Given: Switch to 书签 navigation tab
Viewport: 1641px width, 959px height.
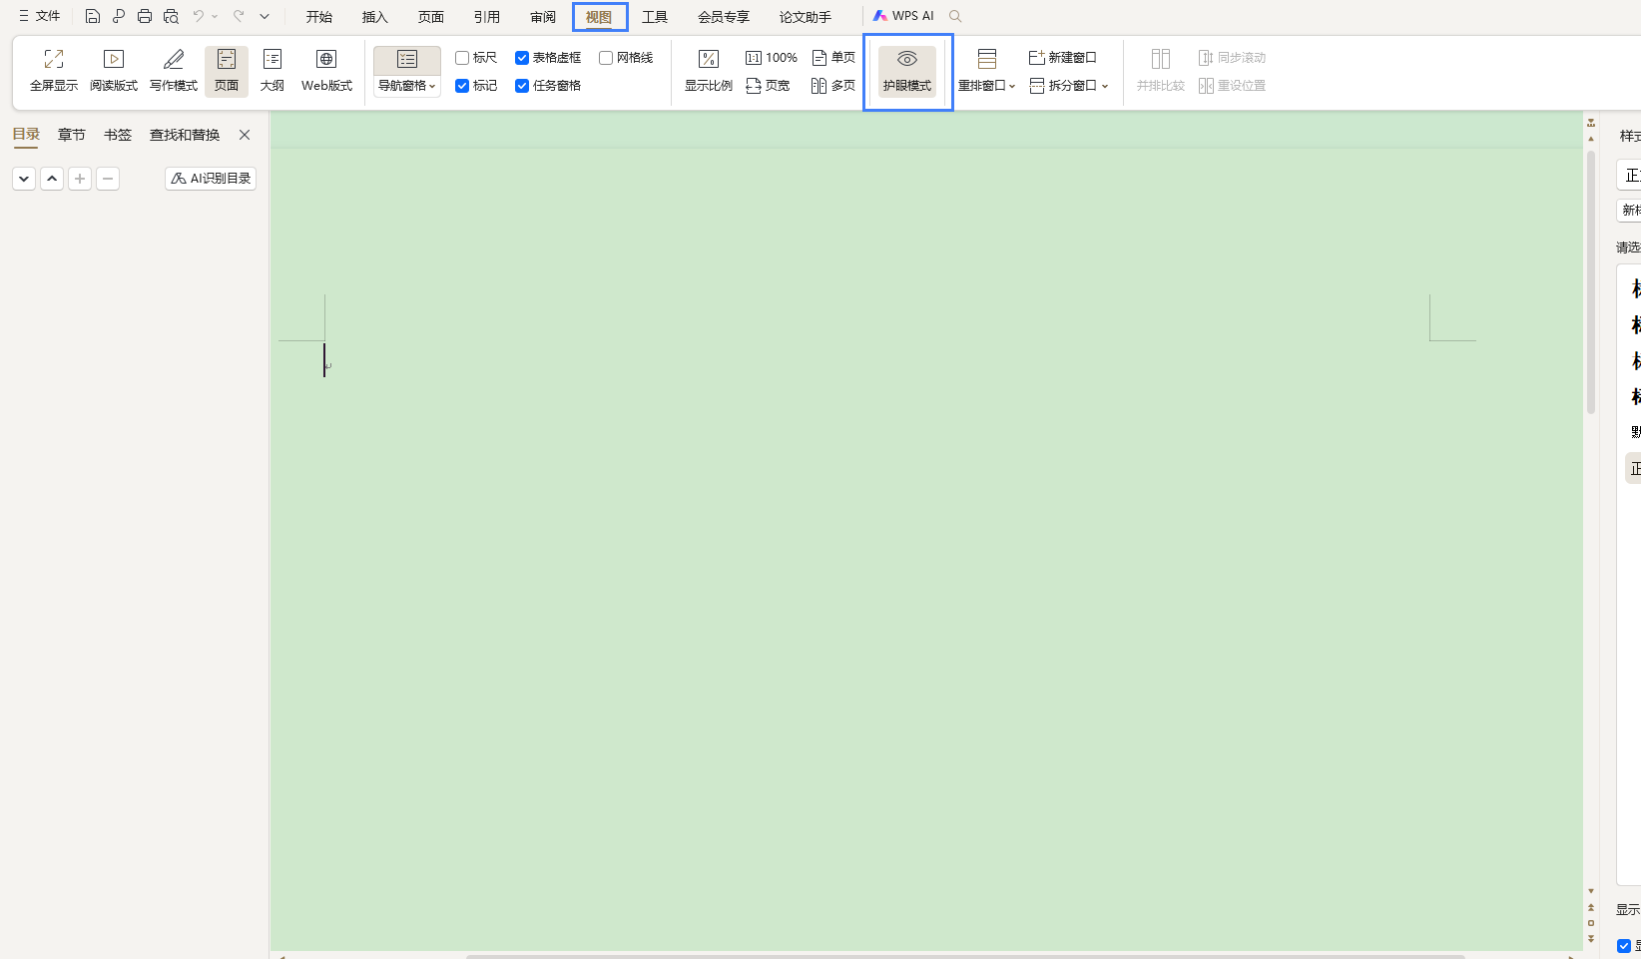Looking at the screenshot, I should pyautogui.click(x=118, y=135).
